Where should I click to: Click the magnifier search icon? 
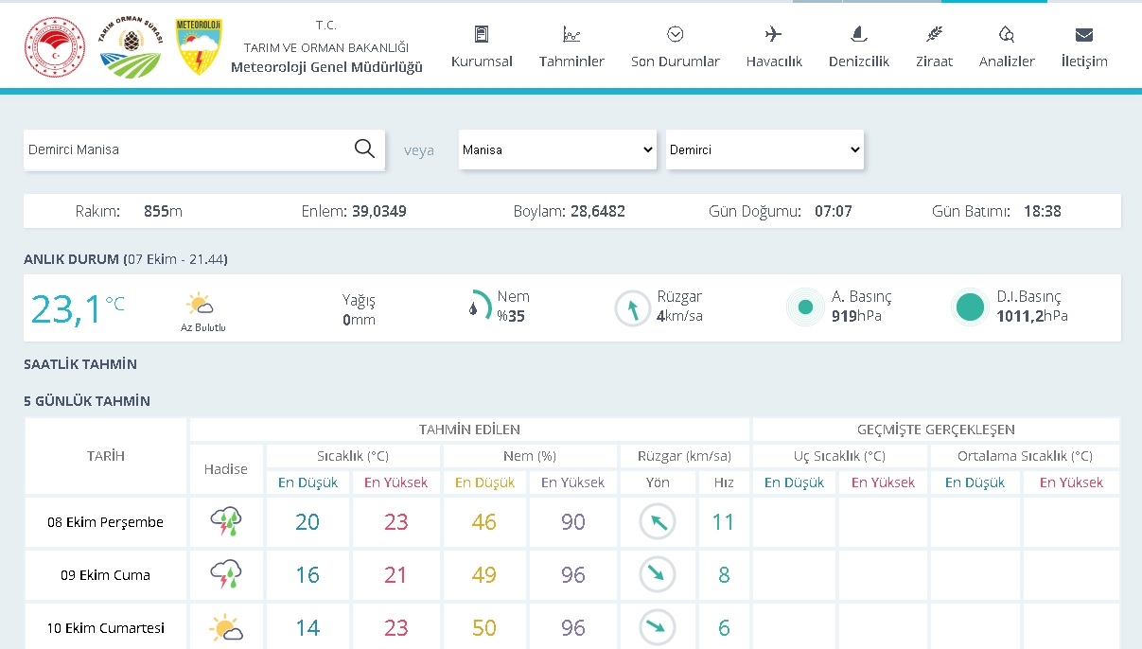[x=364, y=149]
